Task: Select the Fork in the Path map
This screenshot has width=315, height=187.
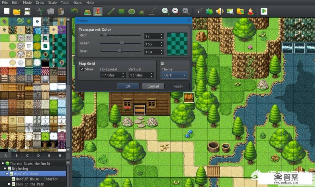Action: [x=30, y=184]
